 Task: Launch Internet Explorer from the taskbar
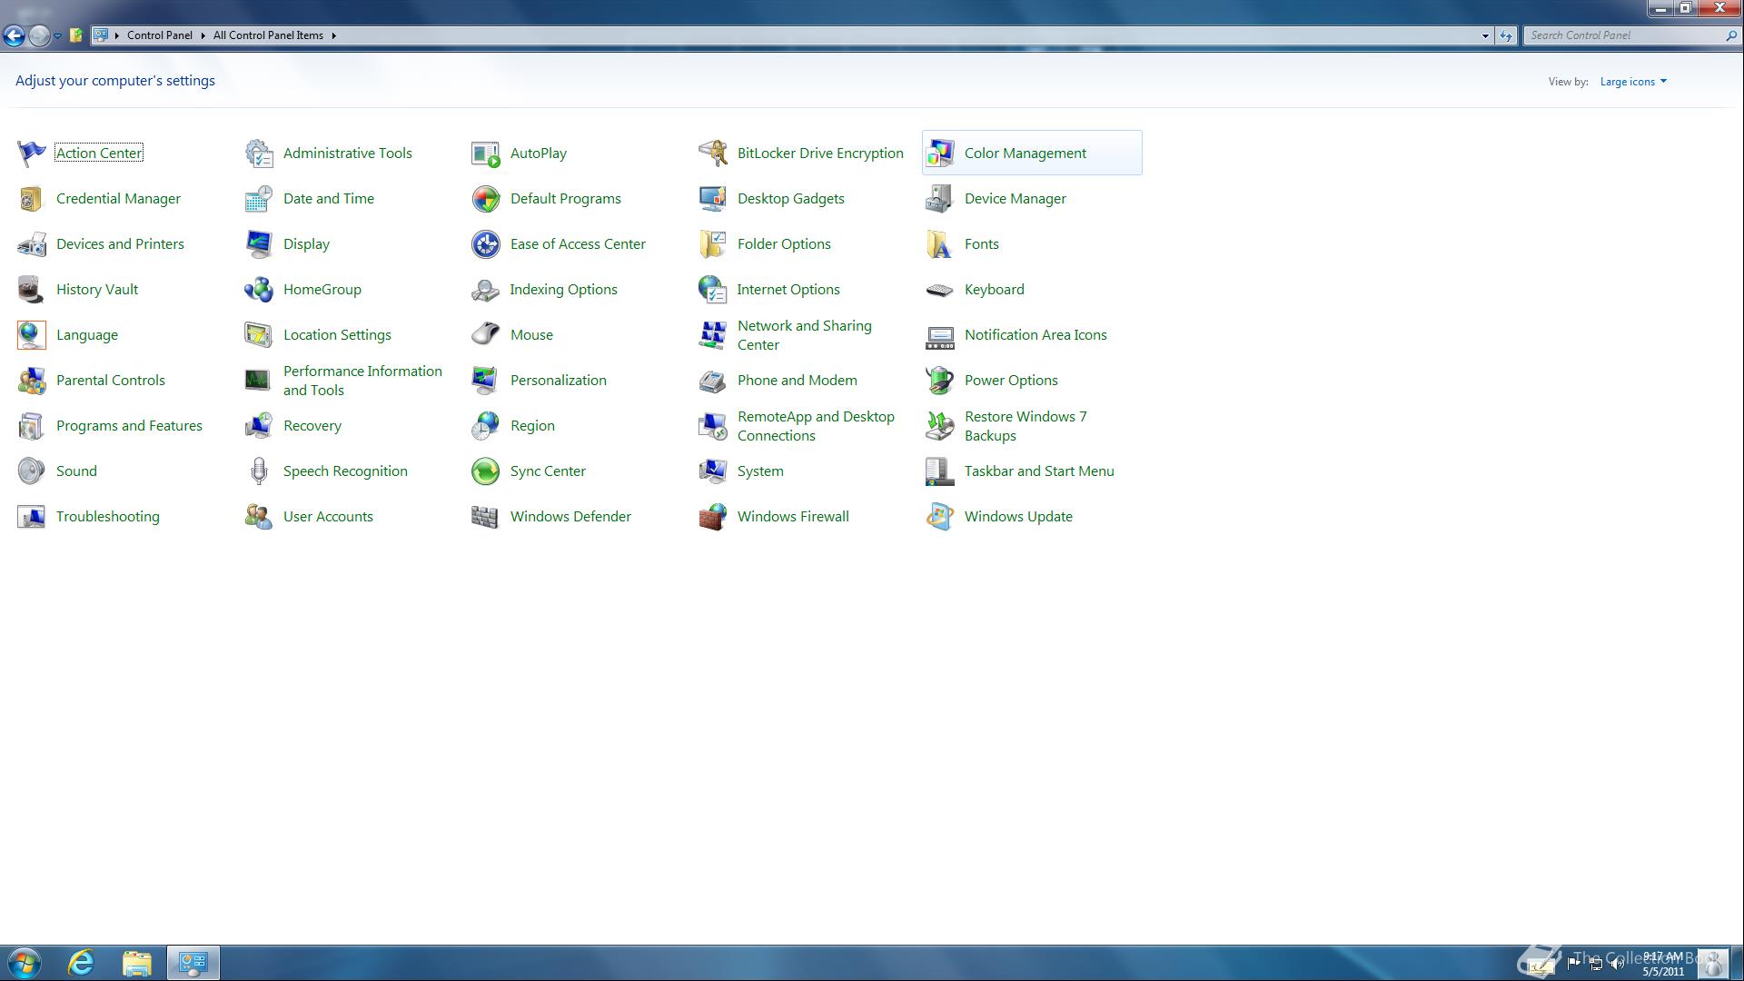82,963
